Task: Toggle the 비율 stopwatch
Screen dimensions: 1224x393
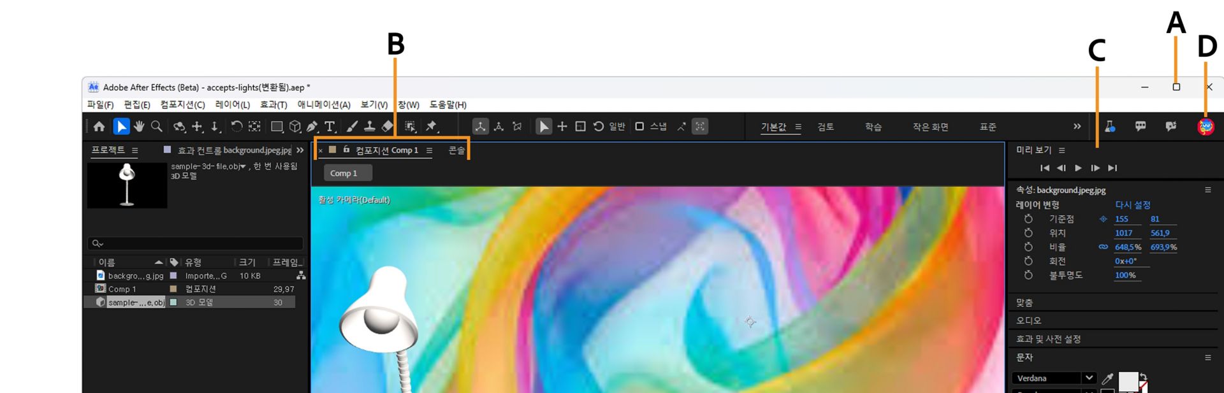Action: 1028,247
